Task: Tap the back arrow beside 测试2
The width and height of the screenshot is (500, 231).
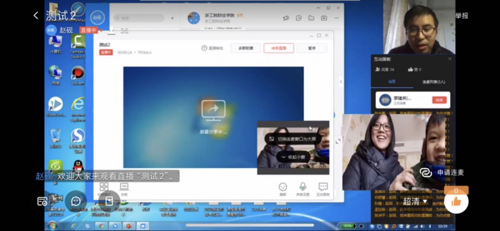Action: (x=36, y=16)
